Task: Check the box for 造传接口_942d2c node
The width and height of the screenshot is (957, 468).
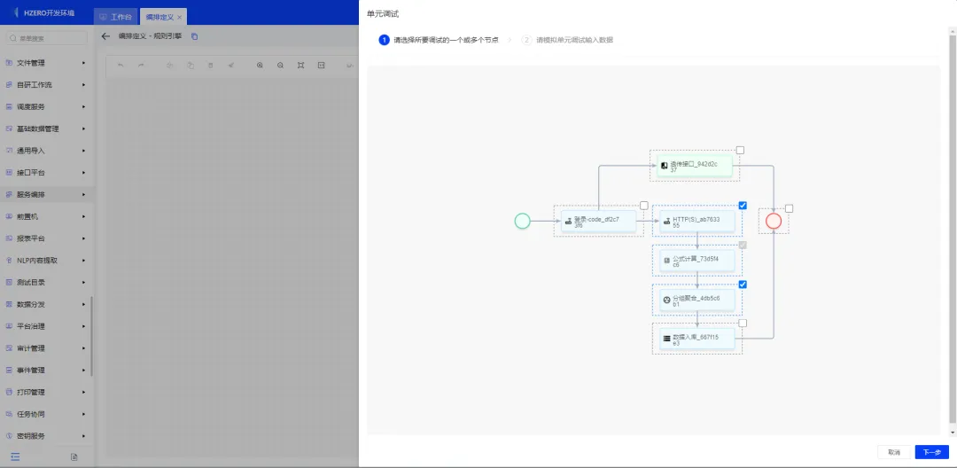Action: pos(740,150)
